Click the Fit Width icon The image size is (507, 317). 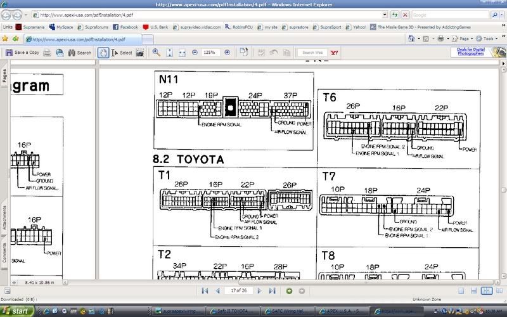tap(182, 53)
